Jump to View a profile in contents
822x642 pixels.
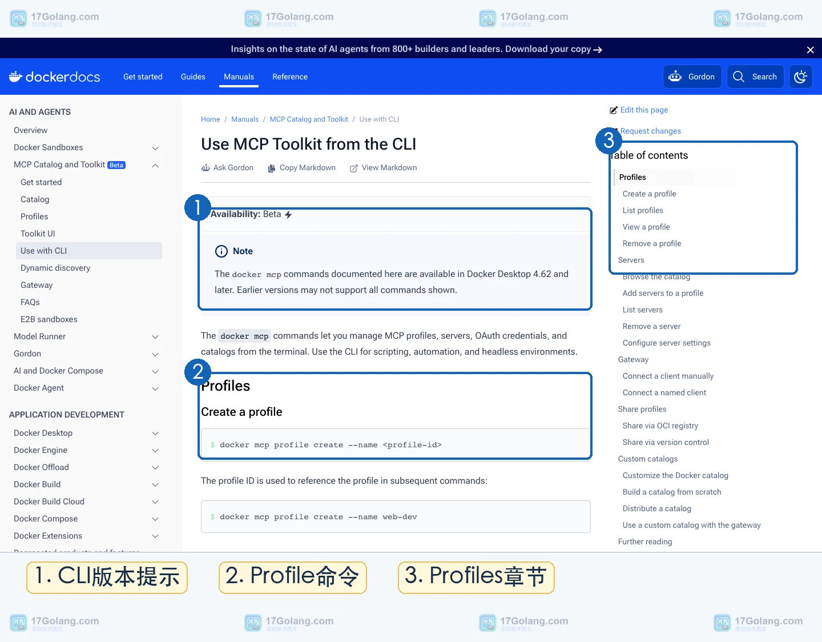coord(646,227)
